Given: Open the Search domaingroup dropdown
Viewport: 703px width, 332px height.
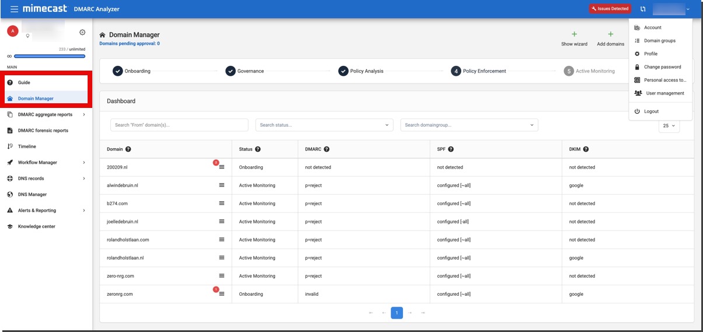Looking at the screenshot, I should point(469,125).
